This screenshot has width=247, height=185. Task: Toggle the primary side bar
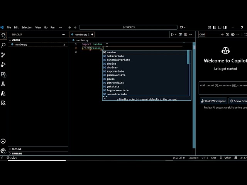215,27
